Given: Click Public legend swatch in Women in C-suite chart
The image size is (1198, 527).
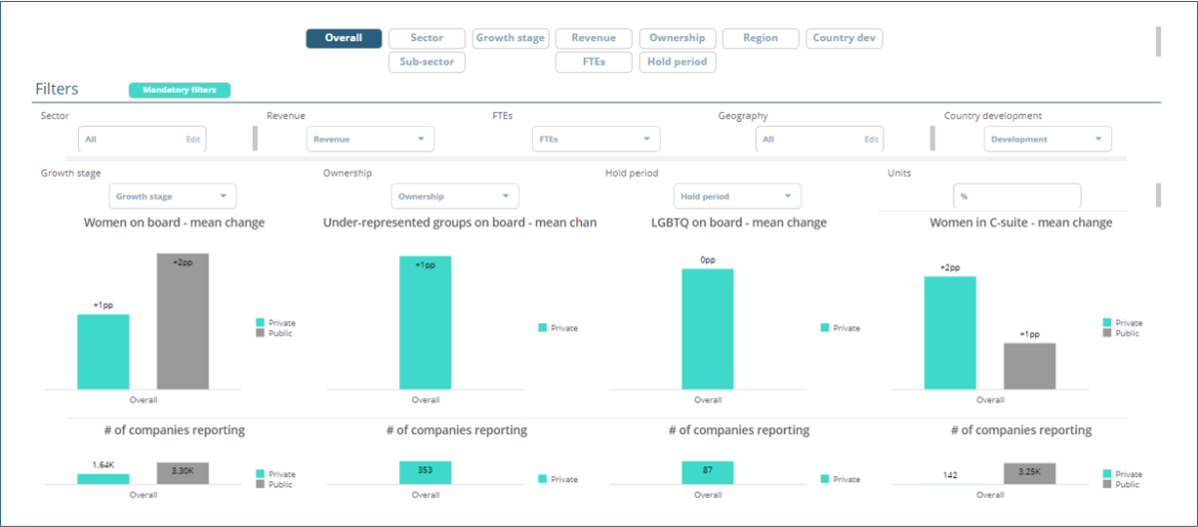Looking at the screenshot, I should tap(1107, 333).
